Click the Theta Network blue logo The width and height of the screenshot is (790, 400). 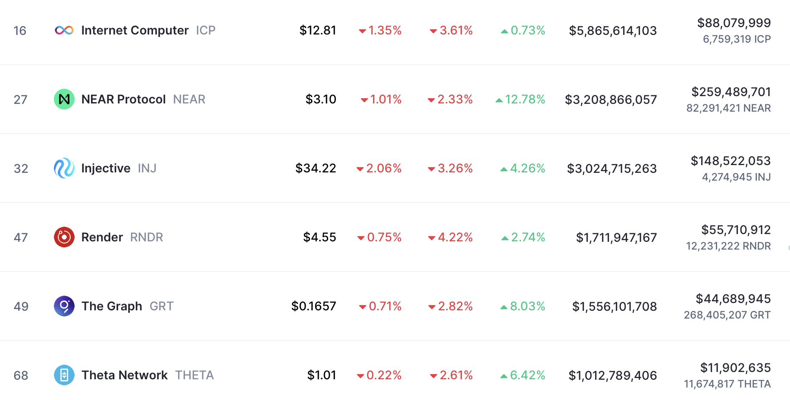pyautogui.click(x=64, y=375)
